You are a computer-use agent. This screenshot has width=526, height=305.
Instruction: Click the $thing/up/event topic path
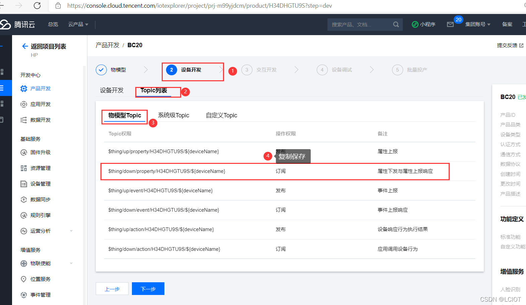coord(160,191)
